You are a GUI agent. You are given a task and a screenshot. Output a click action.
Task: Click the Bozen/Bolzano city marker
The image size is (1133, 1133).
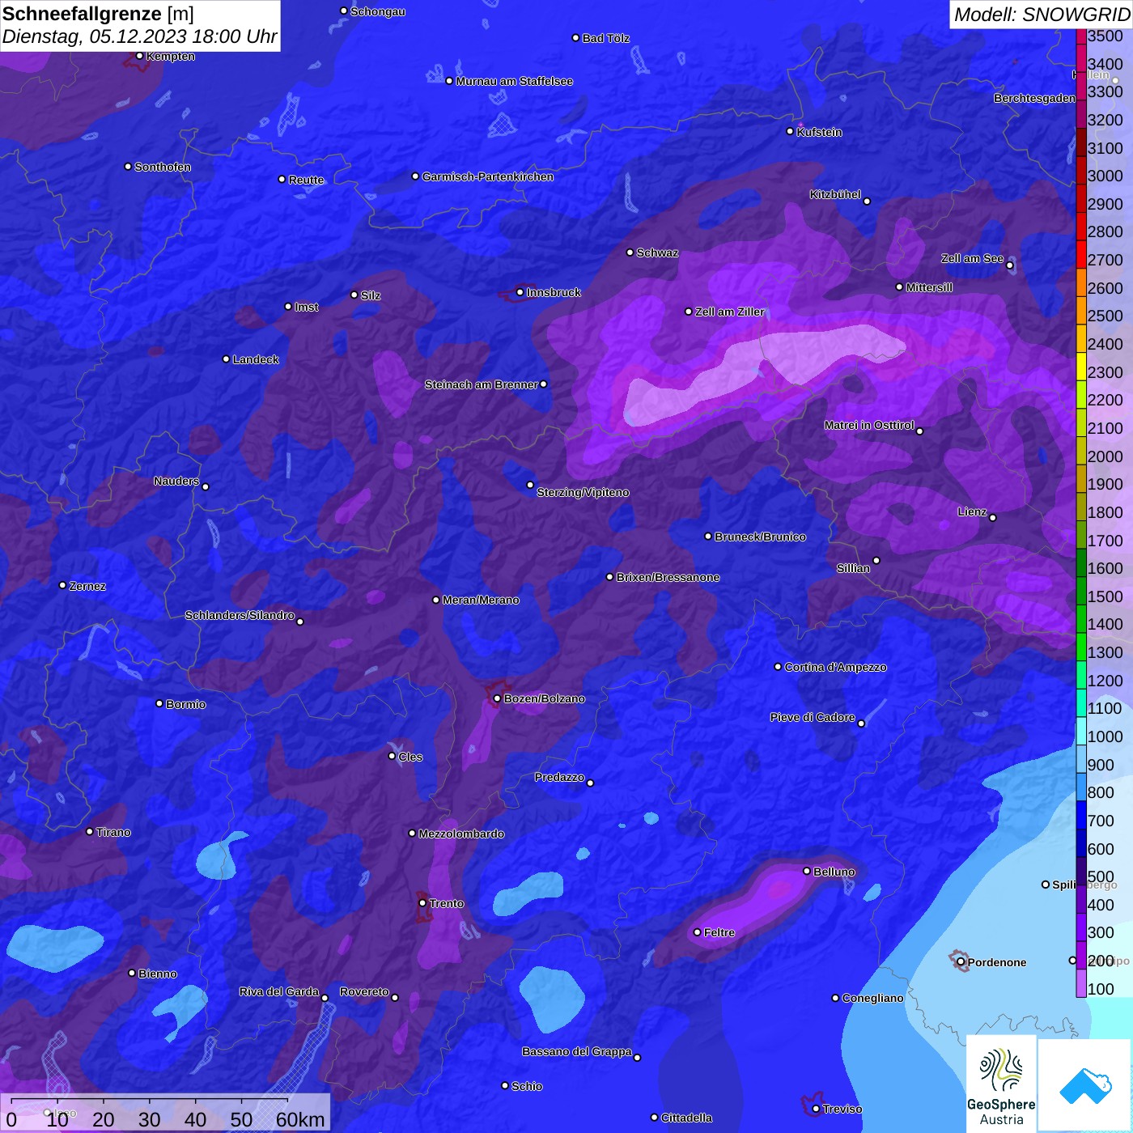pyautogui.click(x=497, y=698)
